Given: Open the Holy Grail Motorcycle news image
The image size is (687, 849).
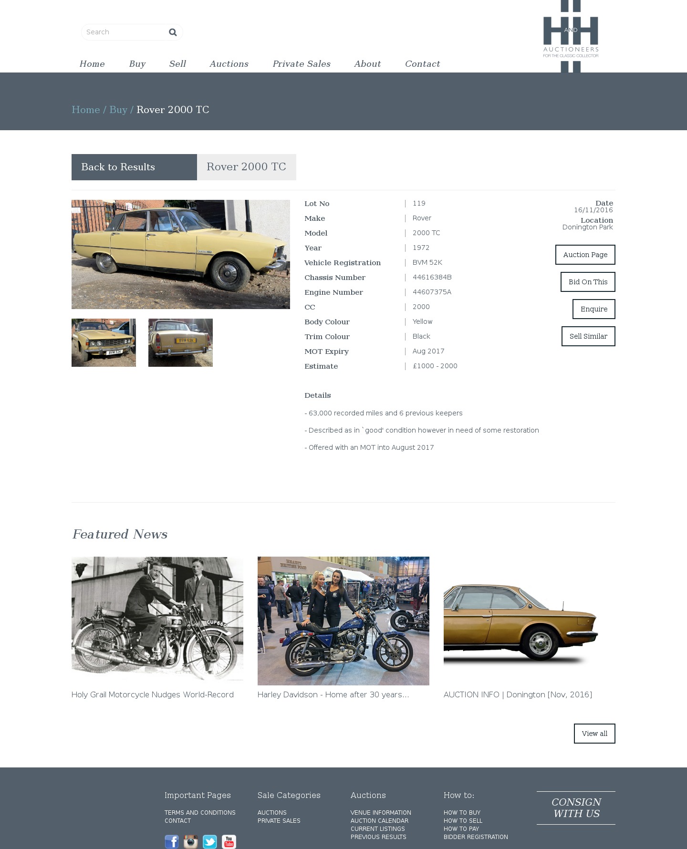Looking at the screenshot, I should pyautogui.click(x=157, y=619).
